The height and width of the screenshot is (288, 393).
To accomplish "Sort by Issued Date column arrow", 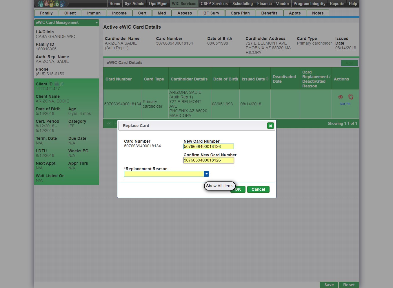I will coord(267,79).
